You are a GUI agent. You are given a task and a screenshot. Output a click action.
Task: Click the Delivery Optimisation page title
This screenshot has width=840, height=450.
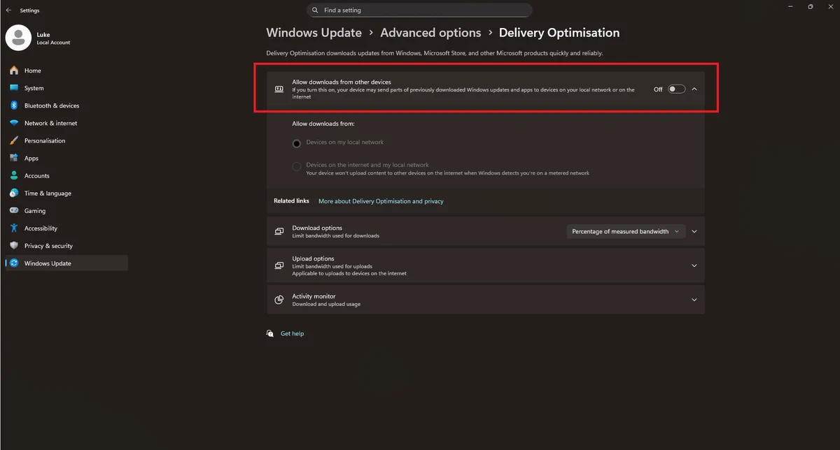click(x=559, y=33)
